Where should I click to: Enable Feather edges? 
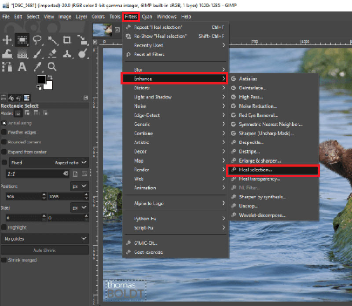point(4,132)
